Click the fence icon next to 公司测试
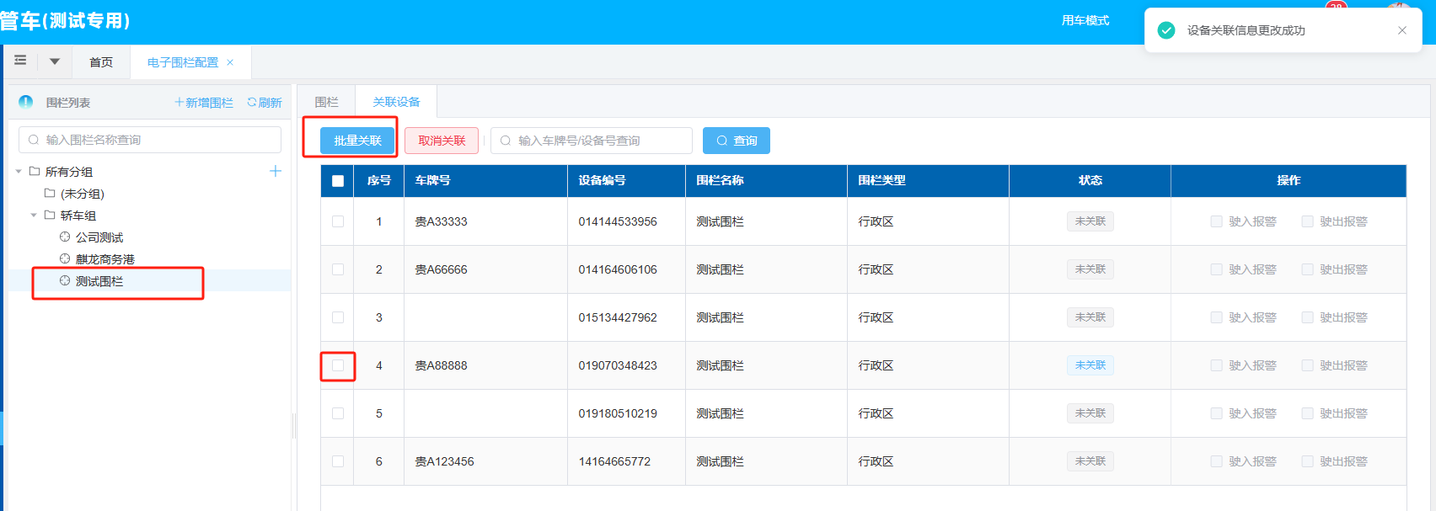This screenshot has height=511, width=1436. [x=65, y=237]
